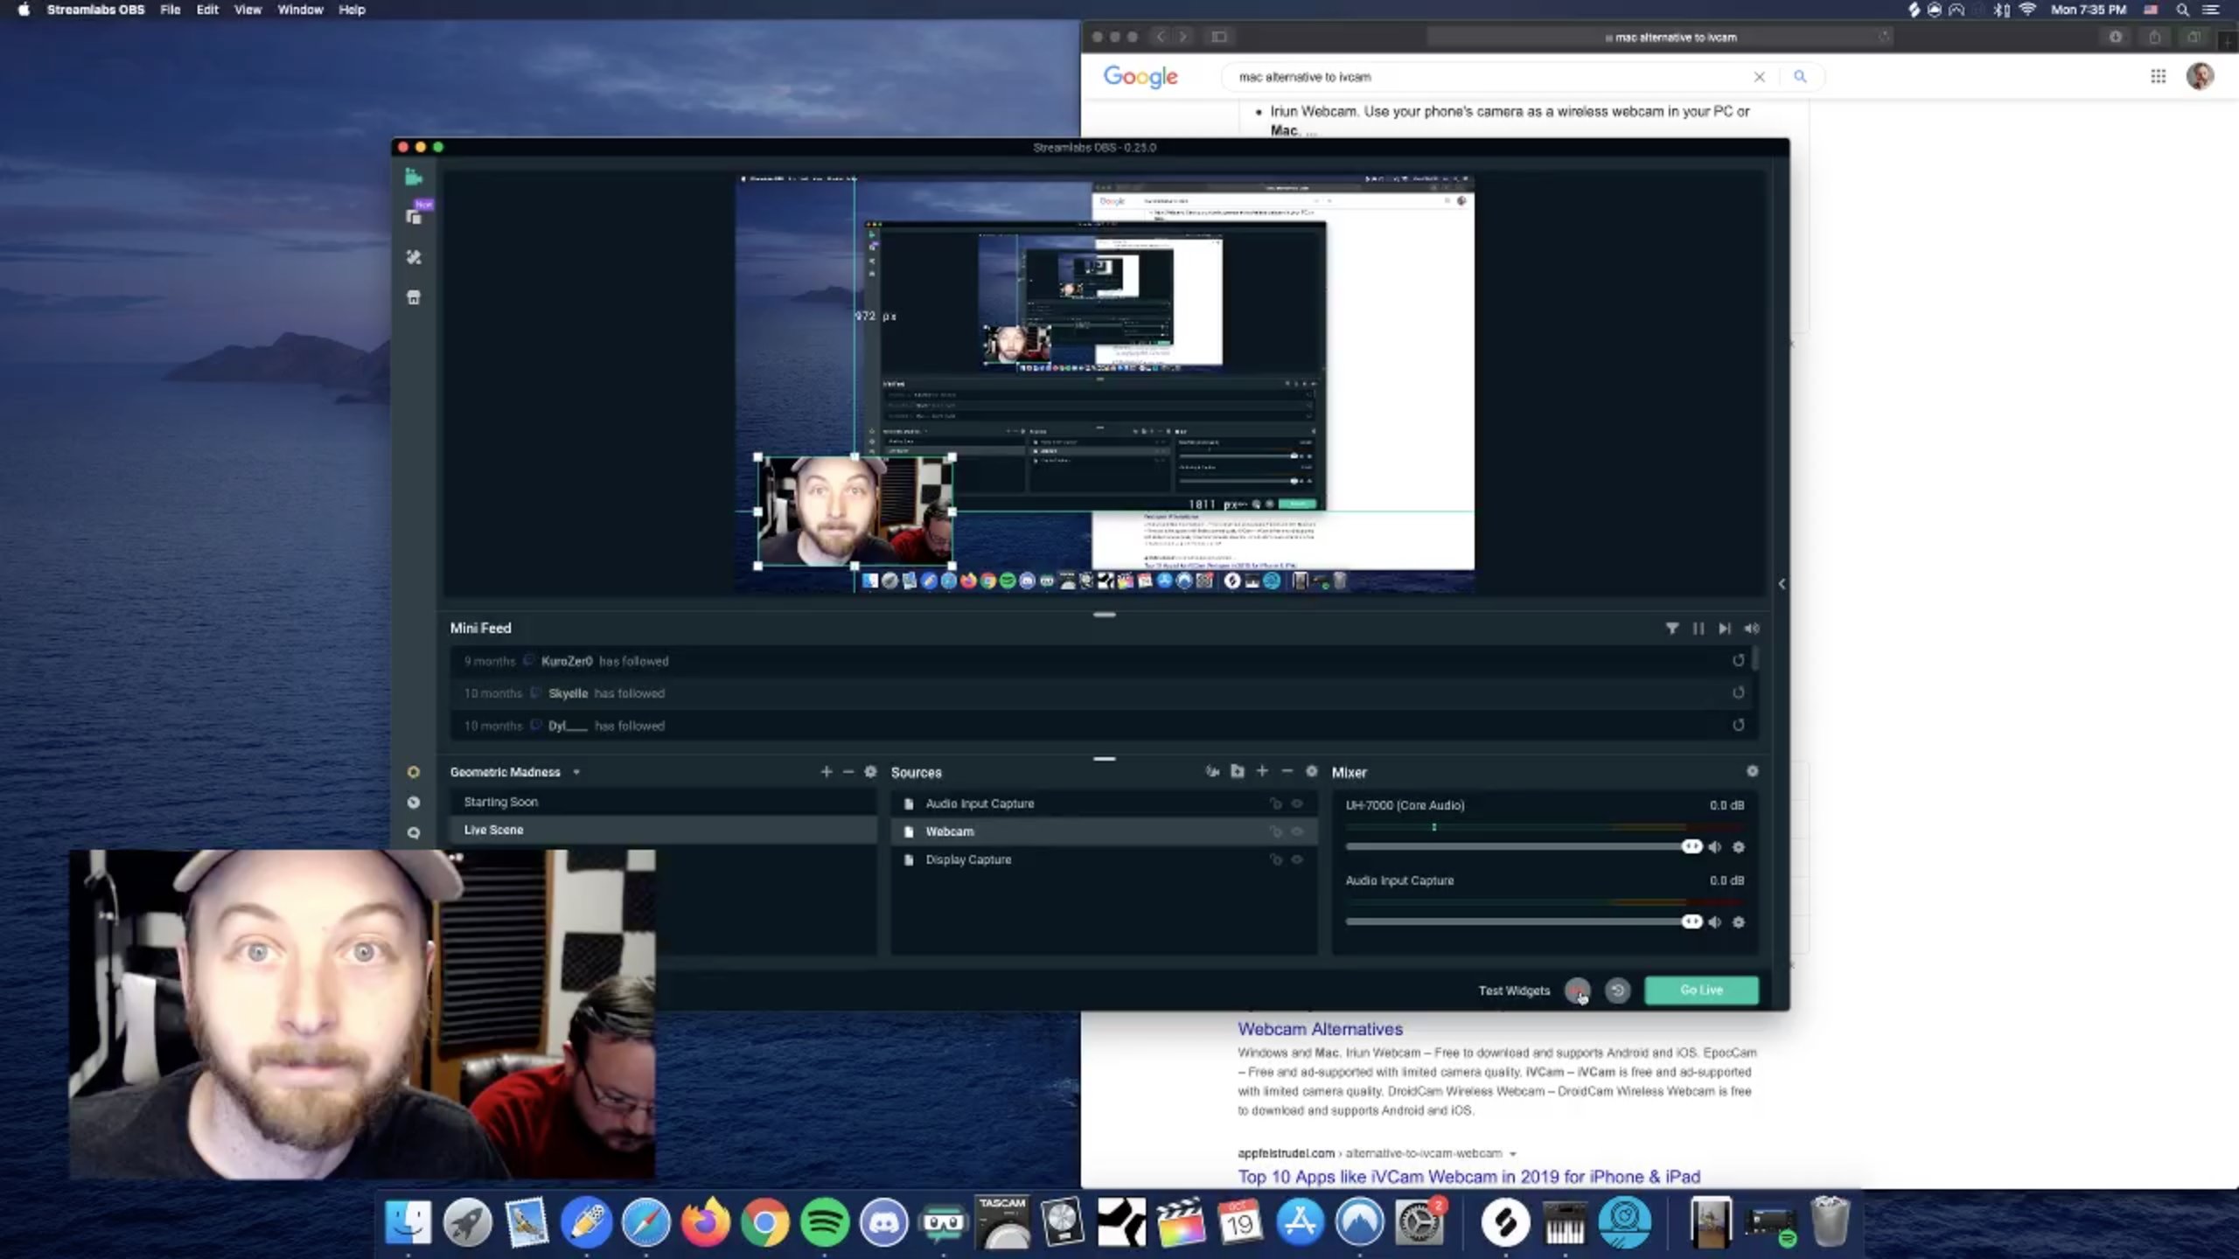2239x1259 pixels.
Task: Open the appfelstrudel.com result dropdown arrow
Action: tap(1512, 1154)
